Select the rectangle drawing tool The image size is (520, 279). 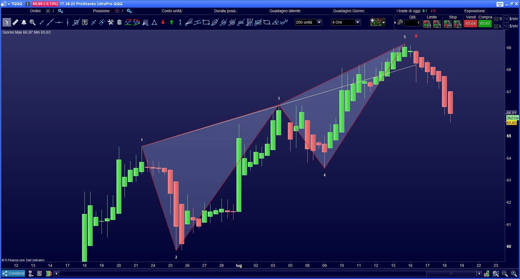pos(206,22)
